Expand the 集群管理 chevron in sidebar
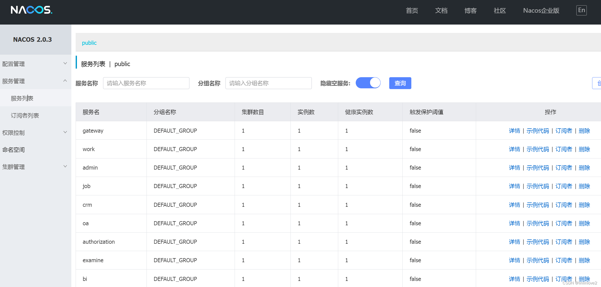The width and height of the screenshot is (601, 287). tap(65, 167)
